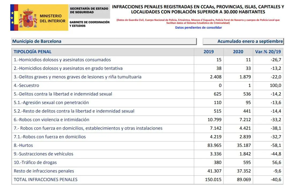
Task: Click the 2020 value '536' cell
Action: point(238,94)
